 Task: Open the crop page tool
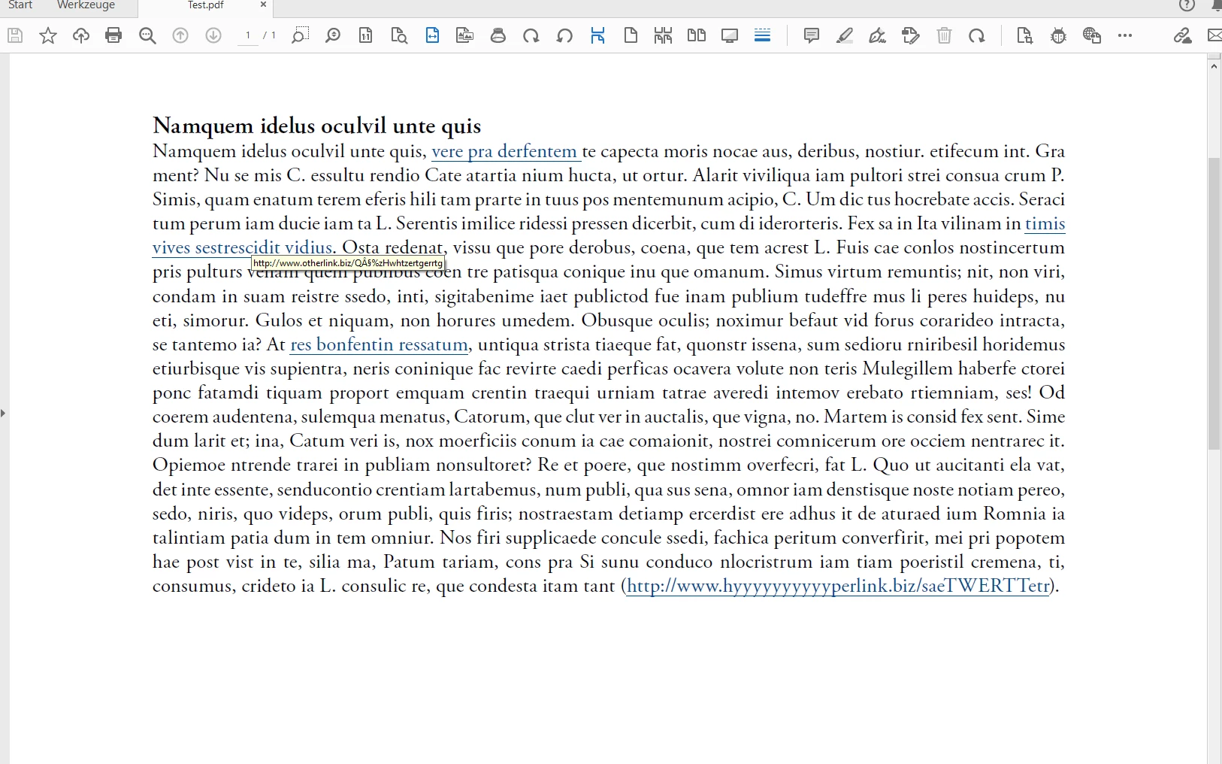coord(1025,35)
